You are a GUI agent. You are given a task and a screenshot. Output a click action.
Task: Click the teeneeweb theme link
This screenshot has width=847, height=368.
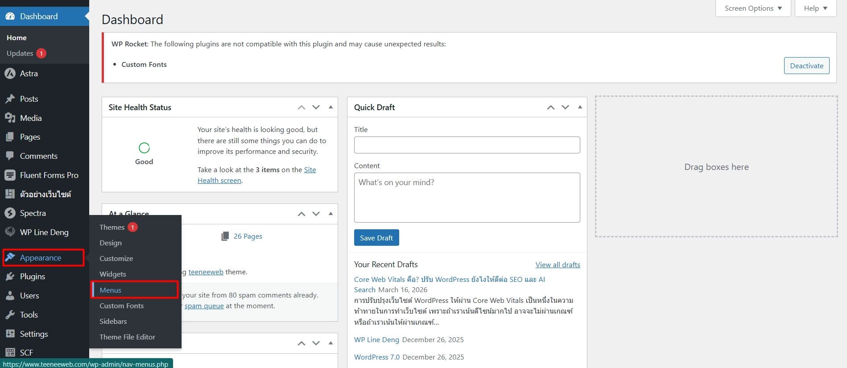(206, 272)
